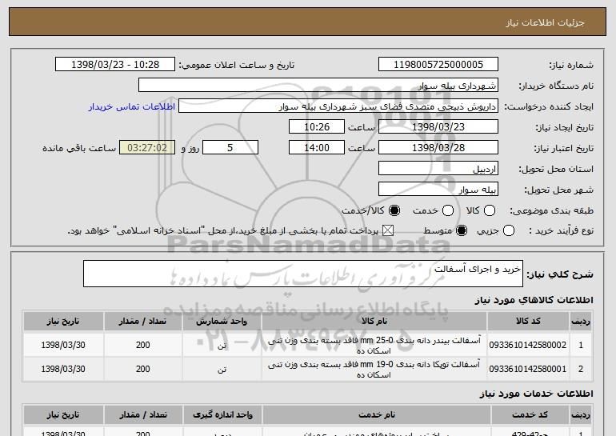Viewport: 616px width, 436px height.
Task: Click the کد کالا column header
Action: 528,322
